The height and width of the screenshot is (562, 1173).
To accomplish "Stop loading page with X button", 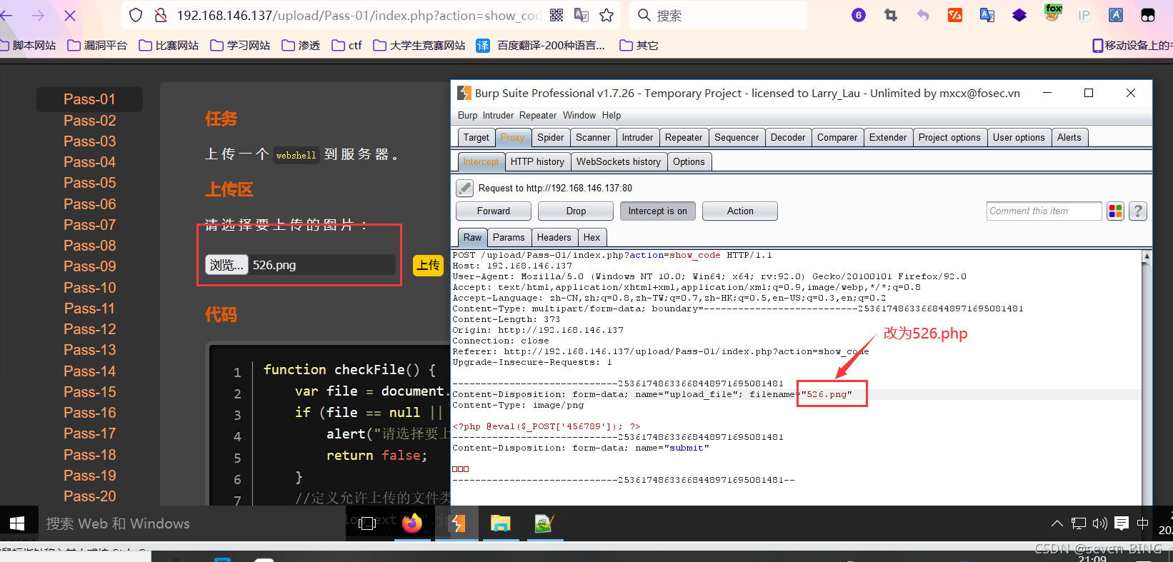I will pyautogui.click(x=70, y=15).
